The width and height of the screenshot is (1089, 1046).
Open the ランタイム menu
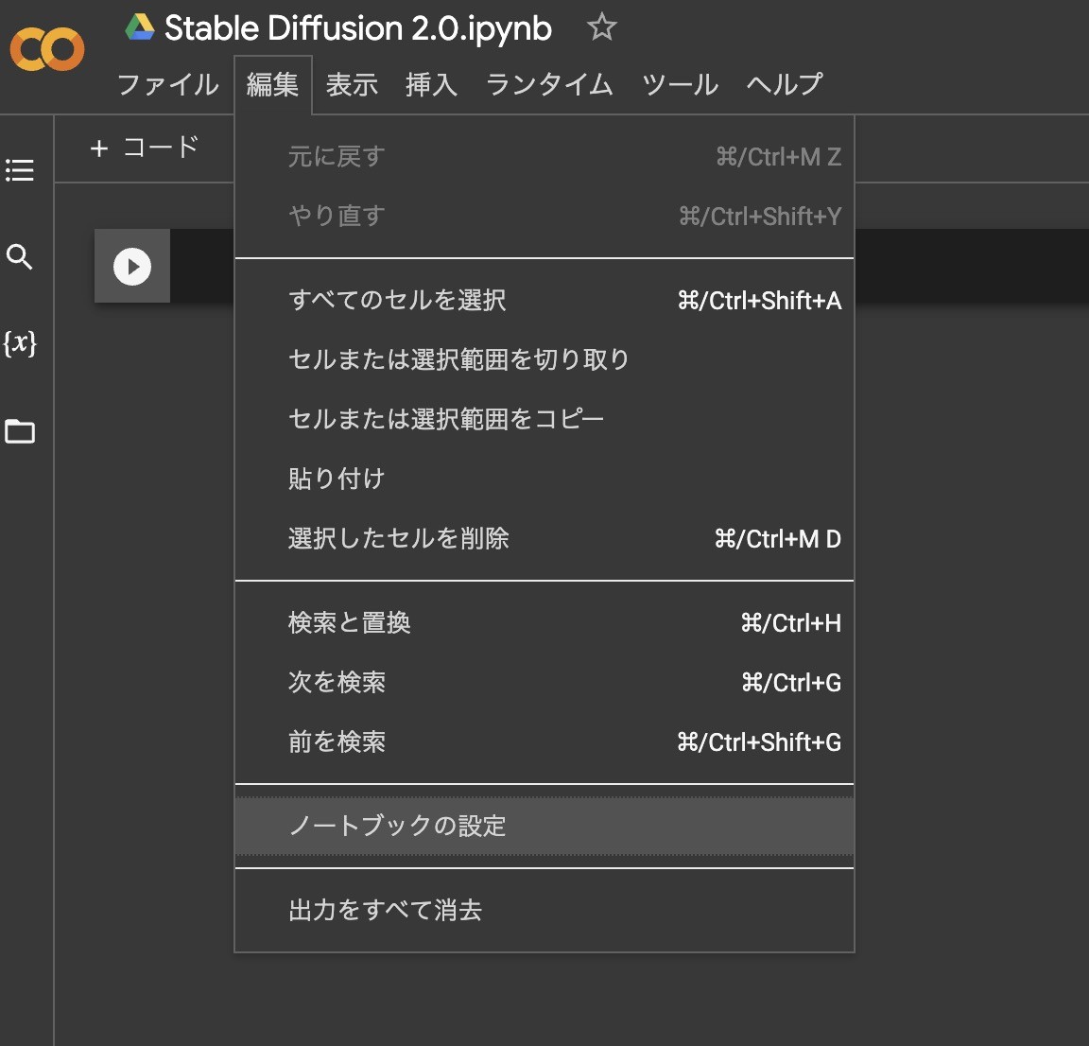[x=549, y=85]
